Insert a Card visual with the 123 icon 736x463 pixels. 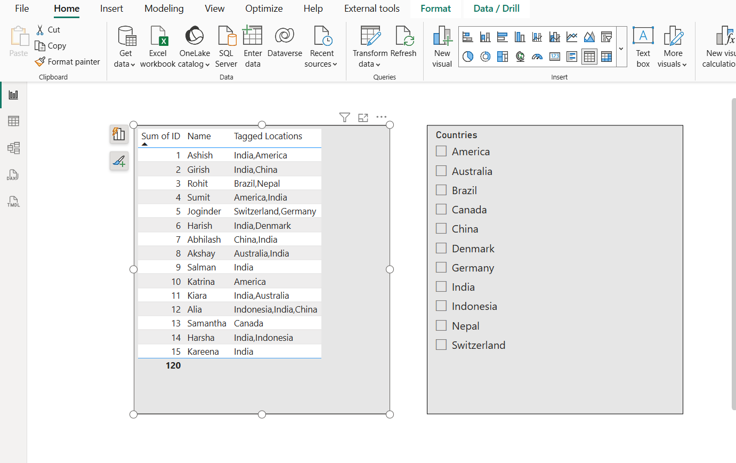tap(555, 56)
